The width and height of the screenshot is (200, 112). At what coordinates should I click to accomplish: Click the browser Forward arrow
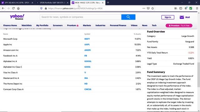(x=8, y=8)
